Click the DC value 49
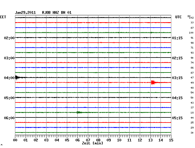 pyautogui.click(x=192, y=83)
